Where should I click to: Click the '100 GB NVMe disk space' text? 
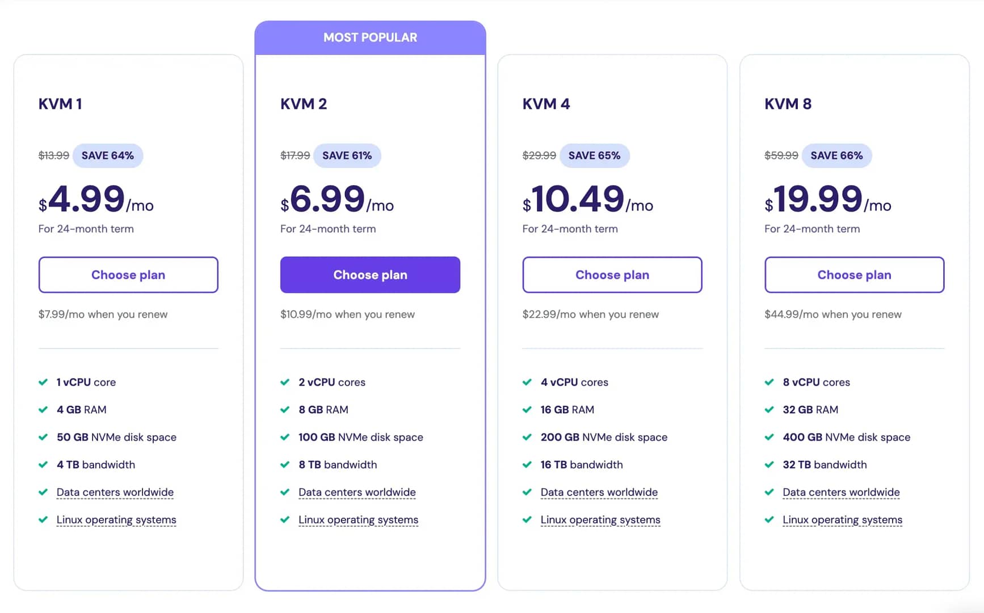point(361,437)
